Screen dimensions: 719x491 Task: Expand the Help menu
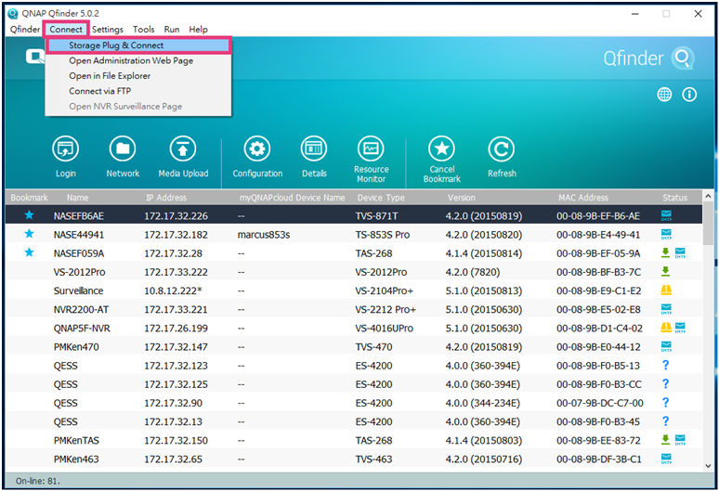pyautogui.click(x=199, y=30)
